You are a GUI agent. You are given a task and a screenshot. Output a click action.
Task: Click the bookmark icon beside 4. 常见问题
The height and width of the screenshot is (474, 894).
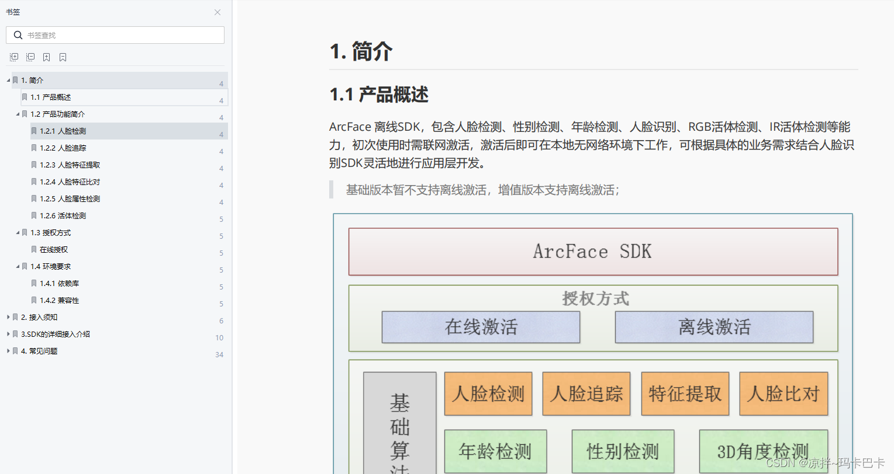point(15,351)
